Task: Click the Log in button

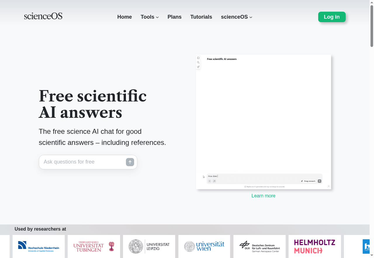Action: tap(332, 17)
